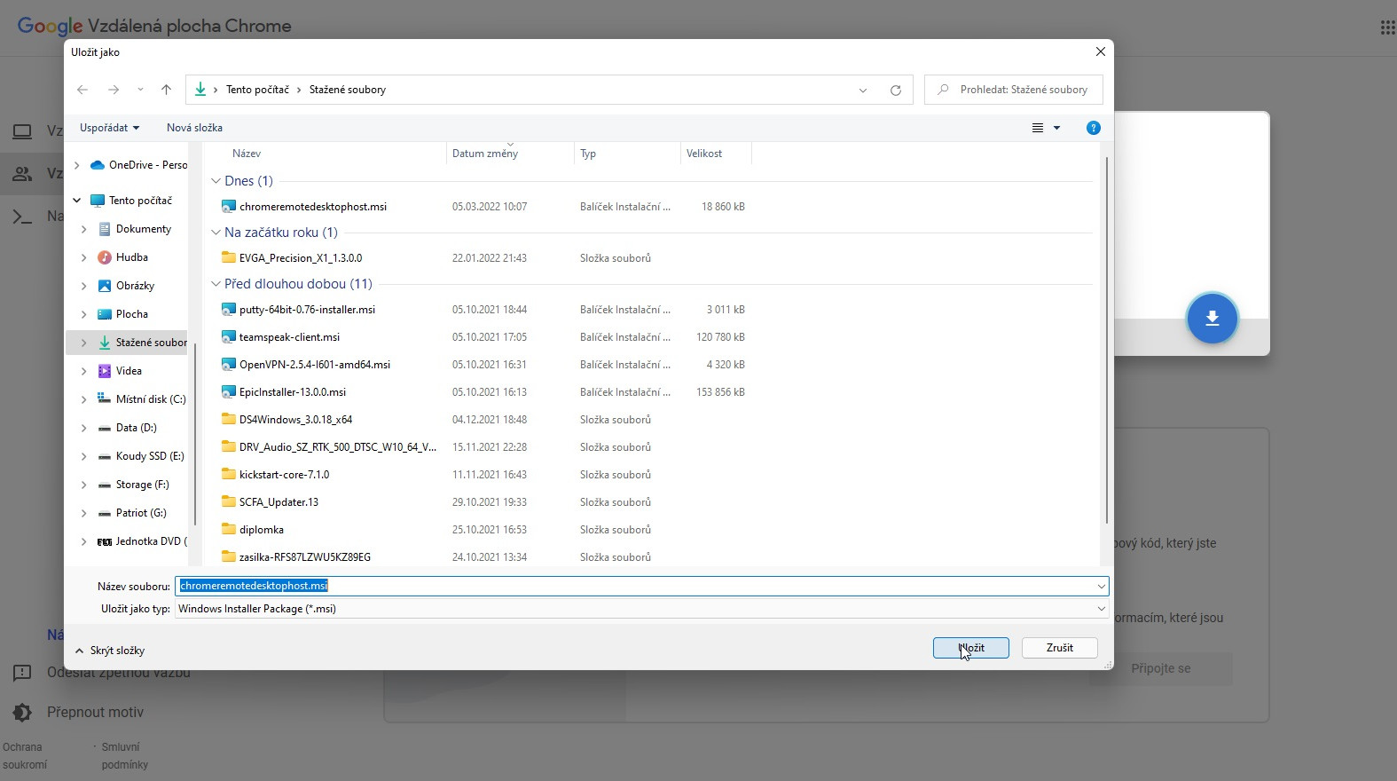
Task: Select chromeremotedesktophost.msi file icon
Action: coord(228,207)
